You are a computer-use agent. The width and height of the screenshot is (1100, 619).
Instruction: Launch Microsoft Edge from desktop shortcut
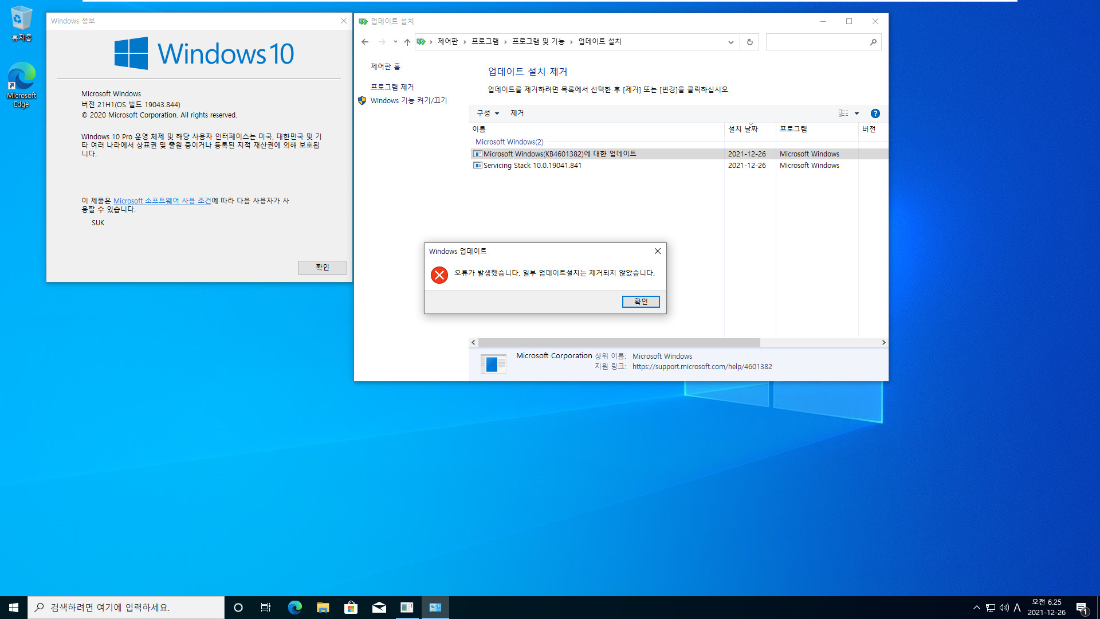click(21, 85)
